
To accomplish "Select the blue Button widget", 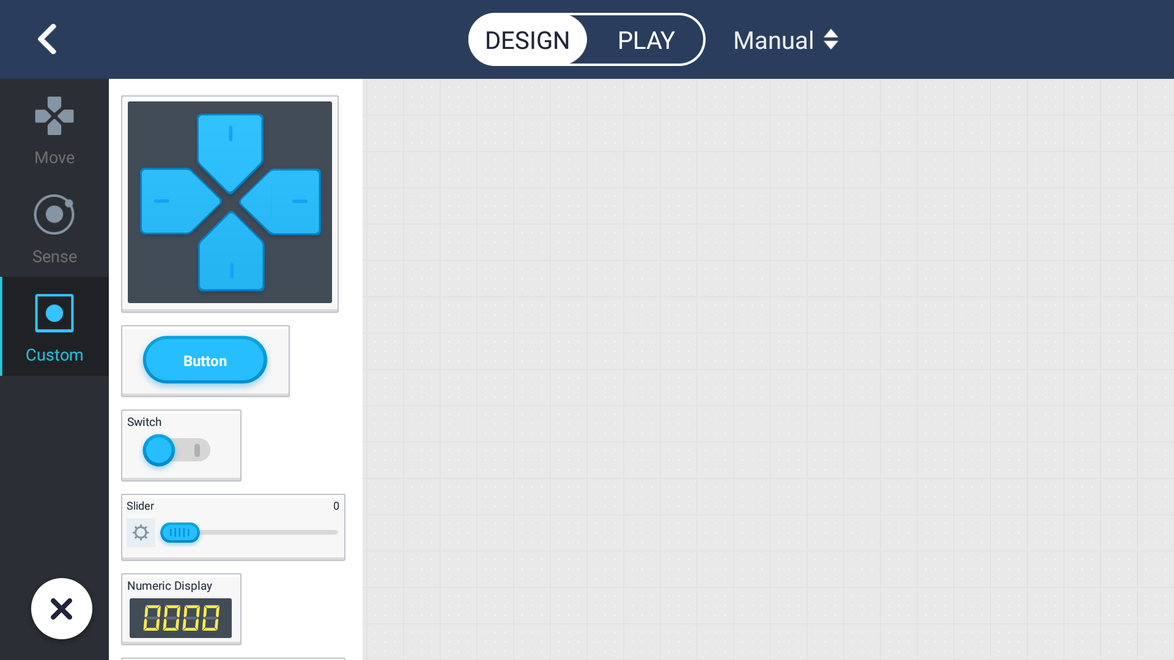I will (205, 361).
